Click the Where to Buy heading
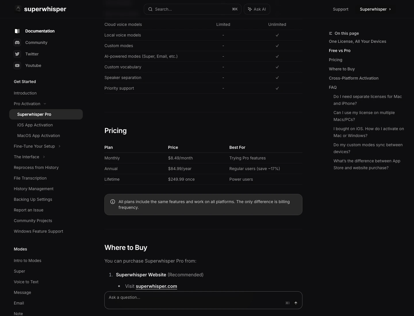 click(x=126, y=248)
